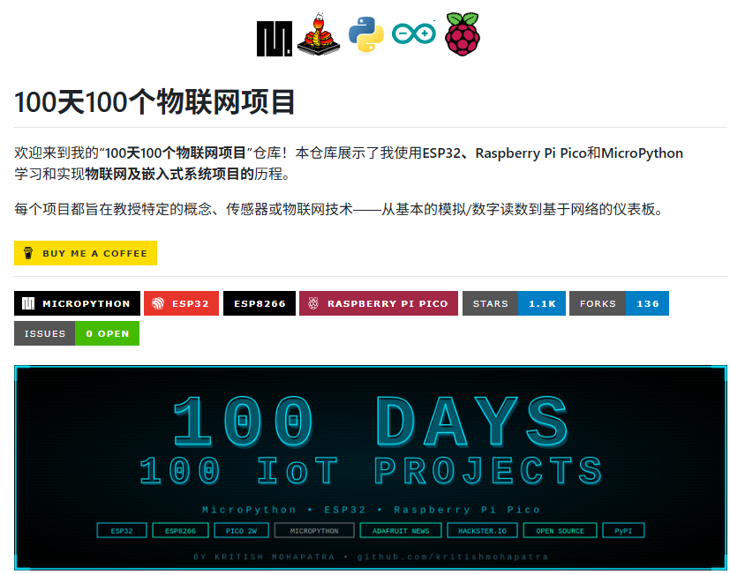This screenshot has width=730, height=574.
Task: Open the Stars 1.1K badge
Action: pyautogui.click(x=514, y=303)
